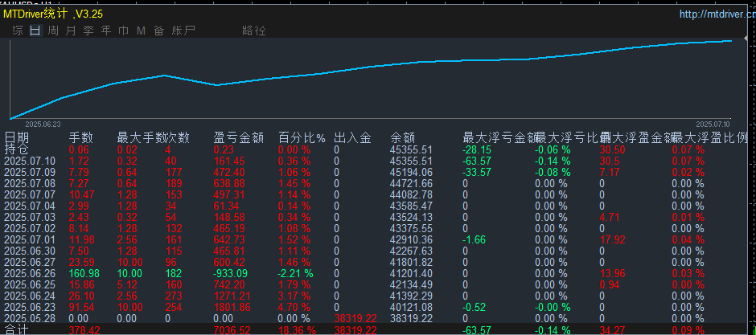Click the 盈亏金额 column header

coord(239,138)
